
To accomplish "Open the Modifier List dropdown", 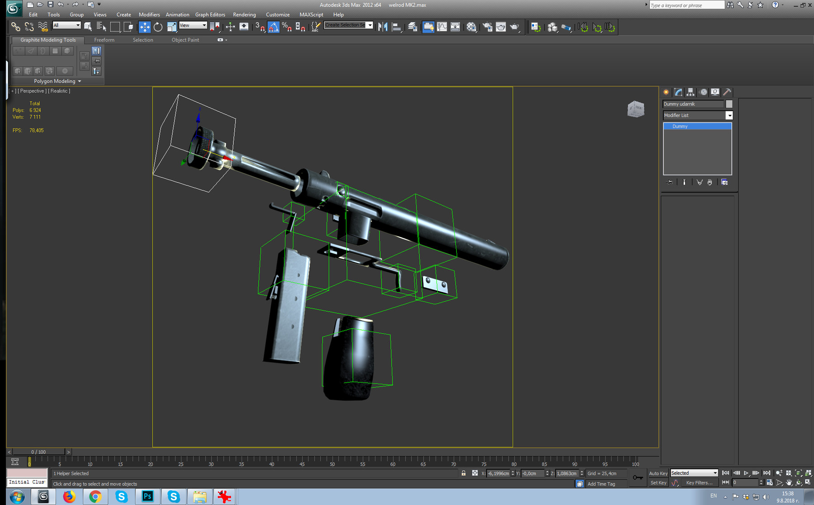I will 729,115.
